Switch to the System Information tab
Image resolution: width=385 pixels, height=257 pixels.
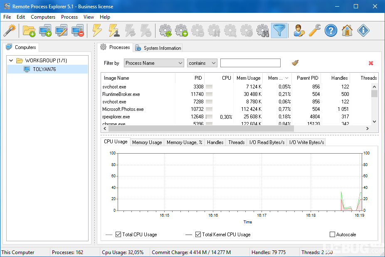pos(158,48)
